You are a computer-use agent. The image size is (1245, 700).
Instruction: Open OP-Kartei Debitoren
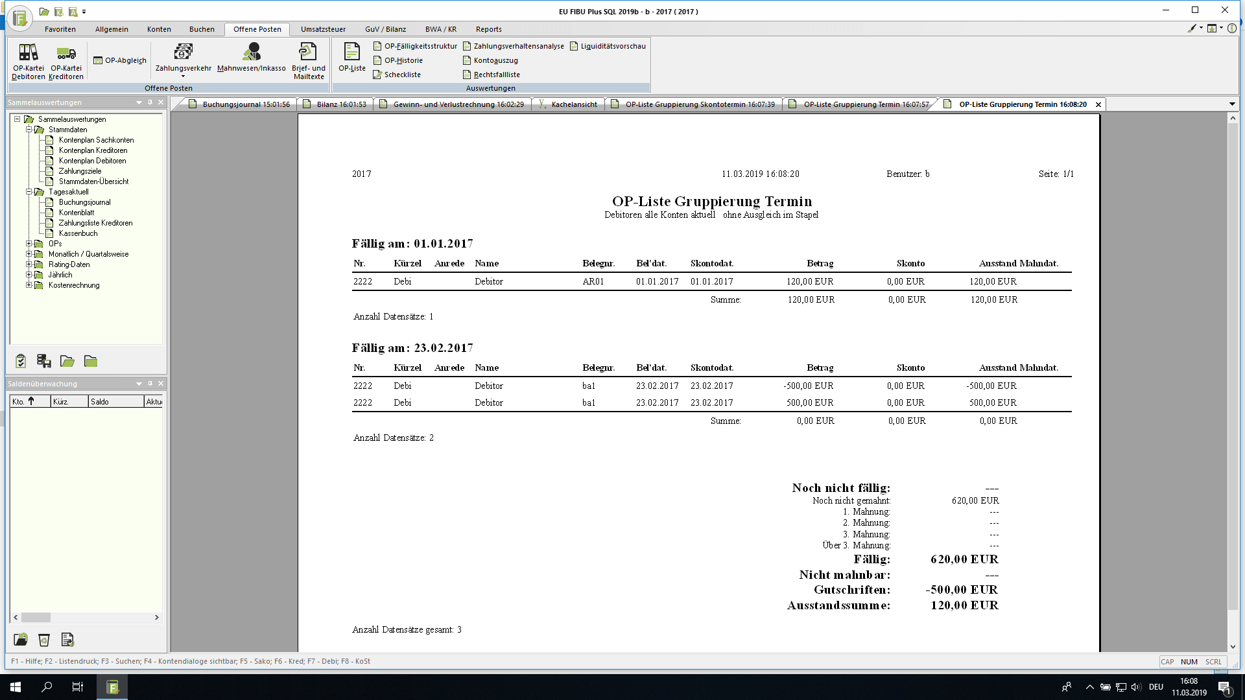click(29, 61)
